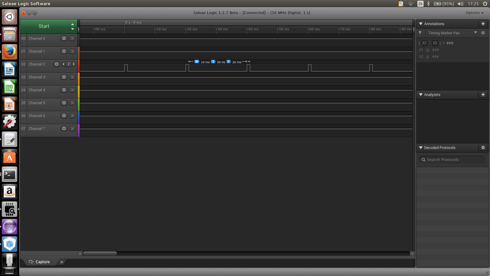
Task: Open Channel 3 settings gear
Action: coord(64,77)
